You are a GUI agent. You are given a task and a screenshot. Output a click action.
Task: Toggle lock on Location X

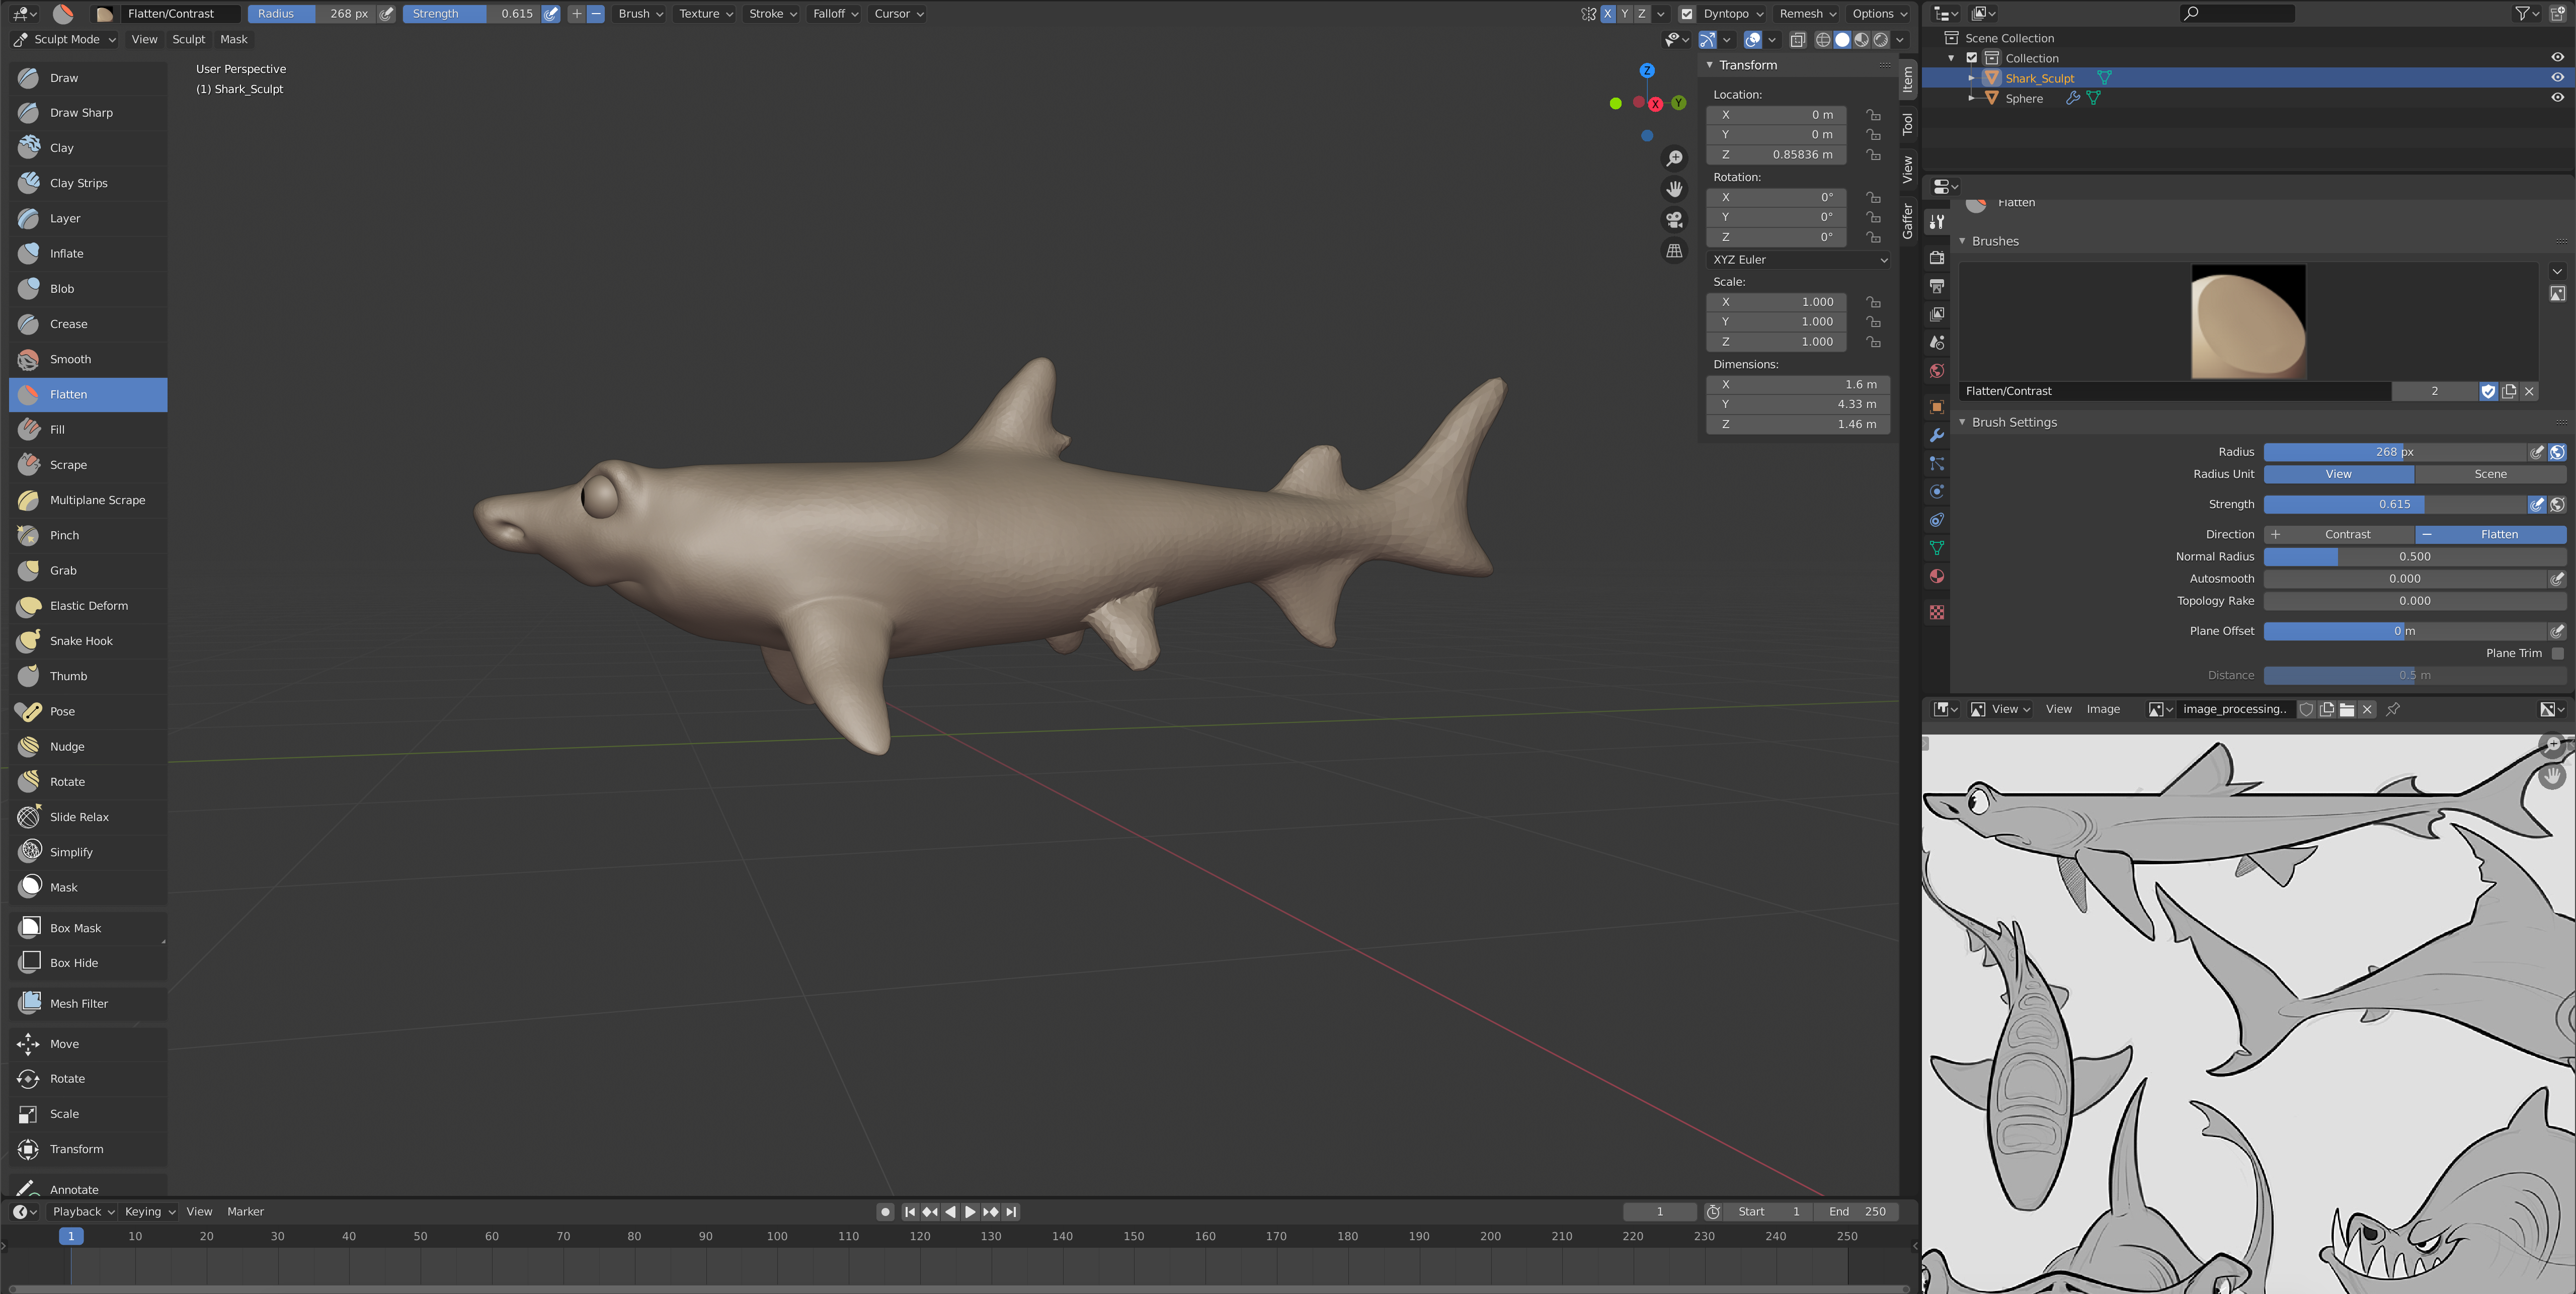(1873, 115)
